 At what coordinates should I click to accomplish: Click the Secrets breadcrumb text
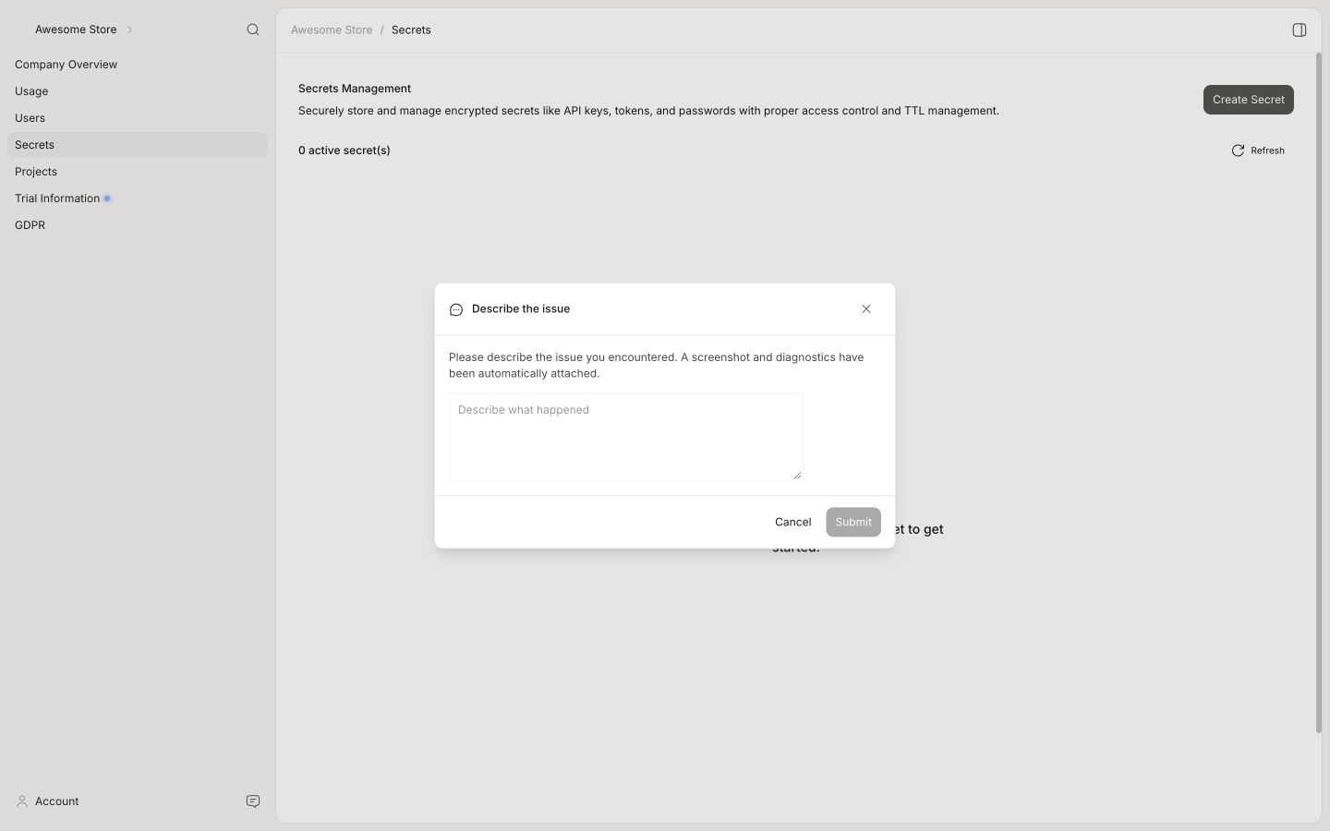[411, 30]
